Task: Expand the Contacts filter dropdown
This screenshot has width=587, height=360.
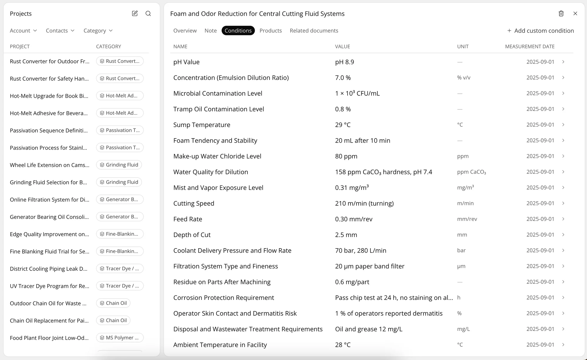Action: point(60,31)
